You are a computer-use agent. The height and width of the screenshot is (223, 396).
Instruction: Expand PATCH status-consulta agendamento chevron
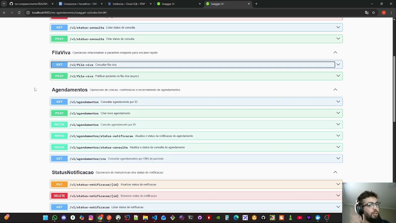click(x=338, y=147)
